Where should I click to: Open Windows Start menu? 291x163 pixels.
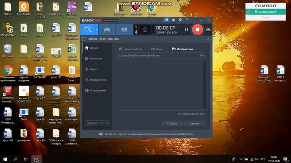click(5, 159)
